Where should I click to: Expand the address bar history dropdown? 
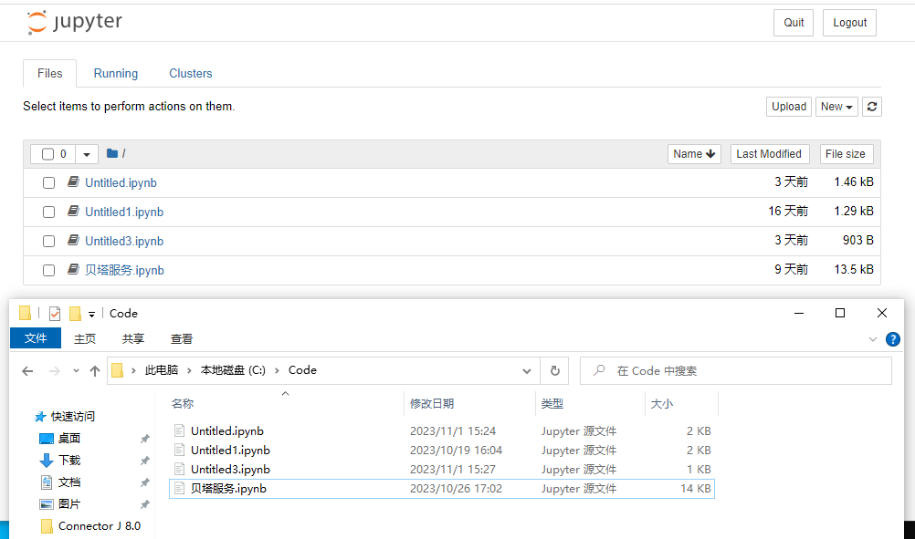527,370
